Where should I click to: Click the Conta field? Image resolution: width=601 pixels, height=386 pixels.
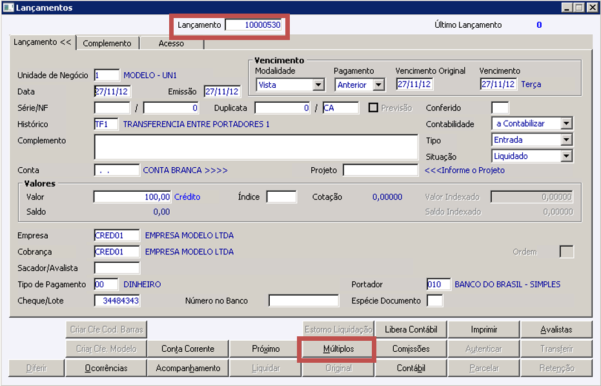[x=116, y=170]
